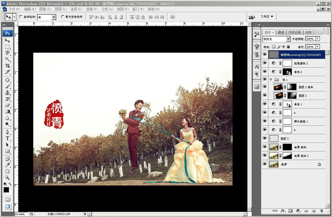Create a new group folder icon

tap(306, 211)
